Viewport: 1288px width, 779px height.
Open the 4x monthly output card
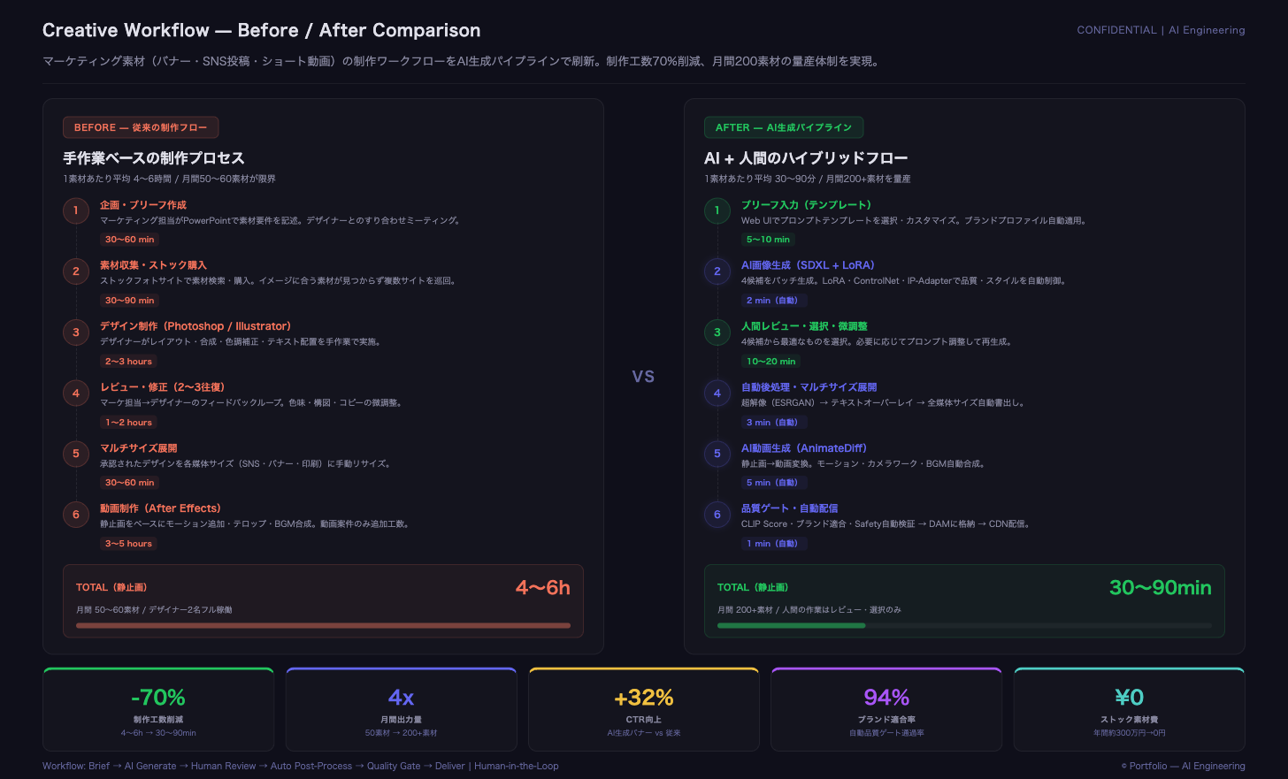(401, 710)
